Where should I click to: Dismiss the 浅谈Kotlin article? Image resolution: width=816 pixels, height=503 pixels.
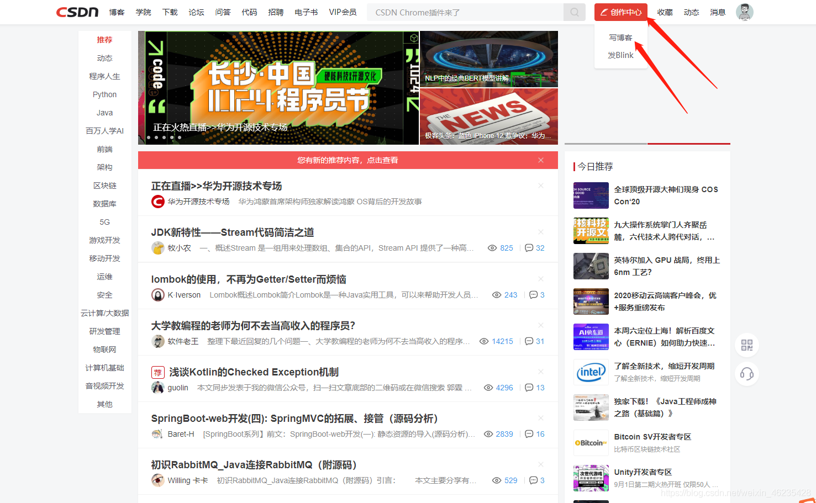pos(541,372)
